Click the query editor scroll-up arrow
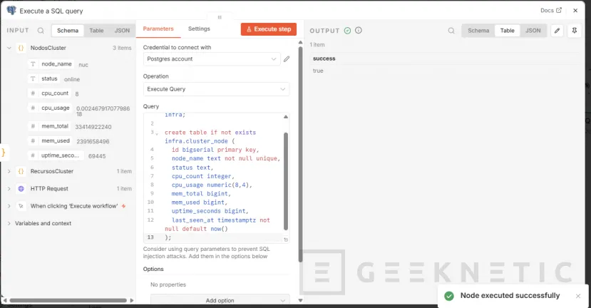 pyautogui.click(x=286, y=117)
